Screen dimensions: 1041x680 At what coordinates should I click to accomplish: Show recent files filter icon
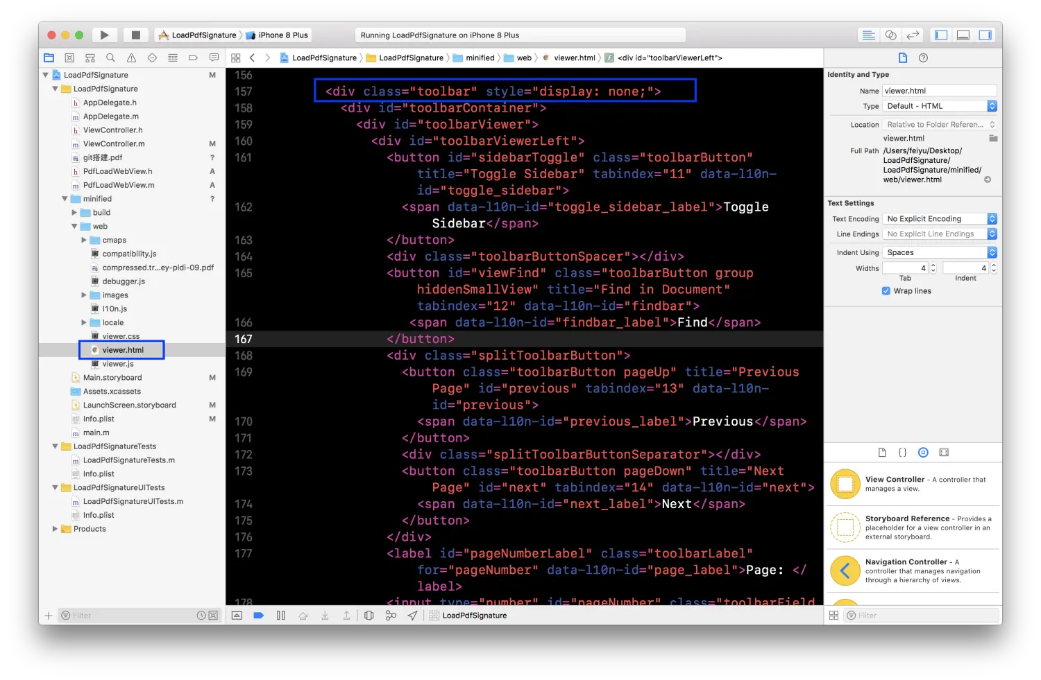201,616
